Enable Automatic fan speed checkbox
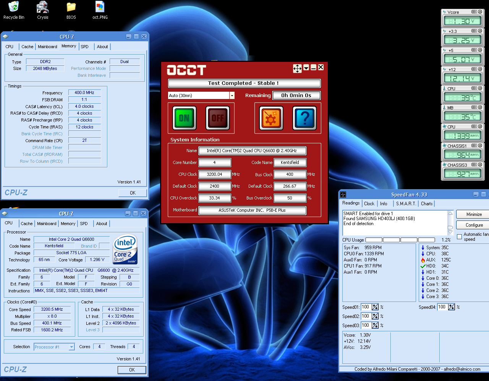Screen dimensions: 489x381 (x=459, y=237)
